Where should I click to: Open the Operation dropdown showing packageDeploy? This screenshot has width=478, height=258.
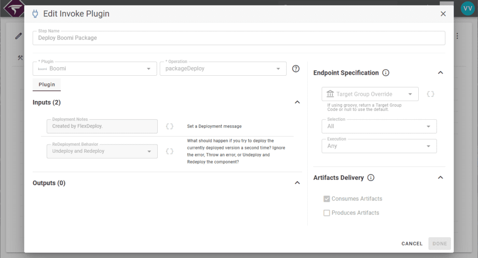click(223, 69)
